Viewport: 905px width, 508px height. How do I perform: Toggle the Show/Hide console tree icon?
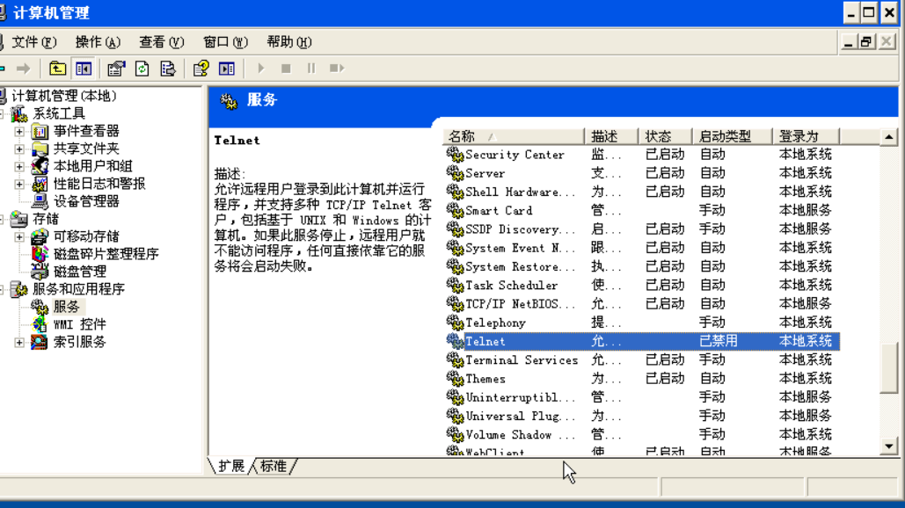[83, 69]
